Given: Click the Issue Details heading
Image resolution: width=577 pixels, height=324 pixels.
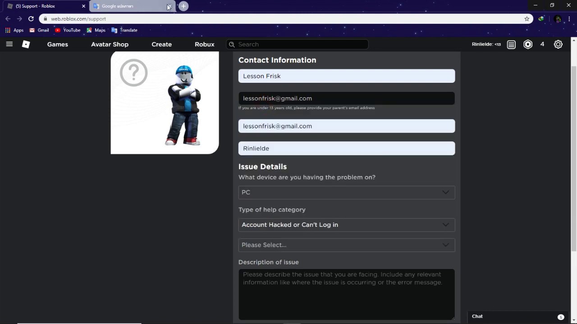Looking at the screenshot, I should click(x=262, y=166).
